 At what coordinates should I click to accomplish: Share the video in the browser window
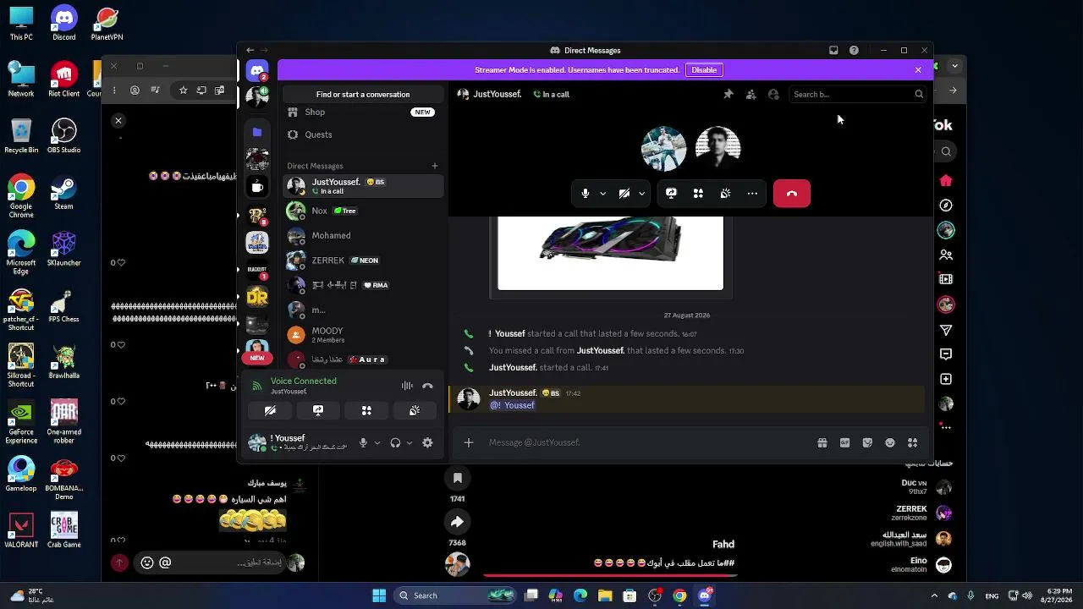[457, 521]
